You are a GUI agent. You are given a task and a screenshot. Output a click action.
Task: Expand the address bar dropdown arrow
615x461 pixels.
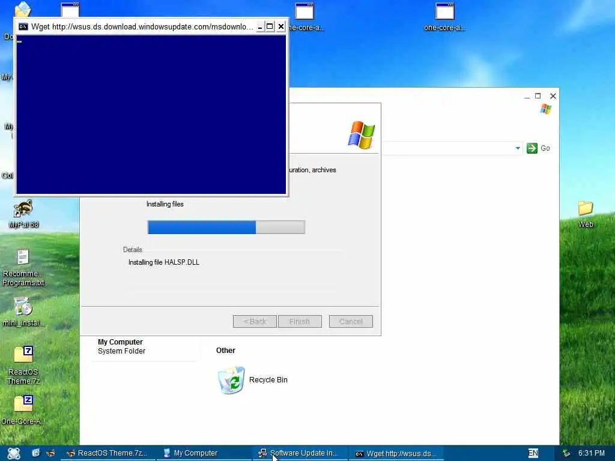518,148
